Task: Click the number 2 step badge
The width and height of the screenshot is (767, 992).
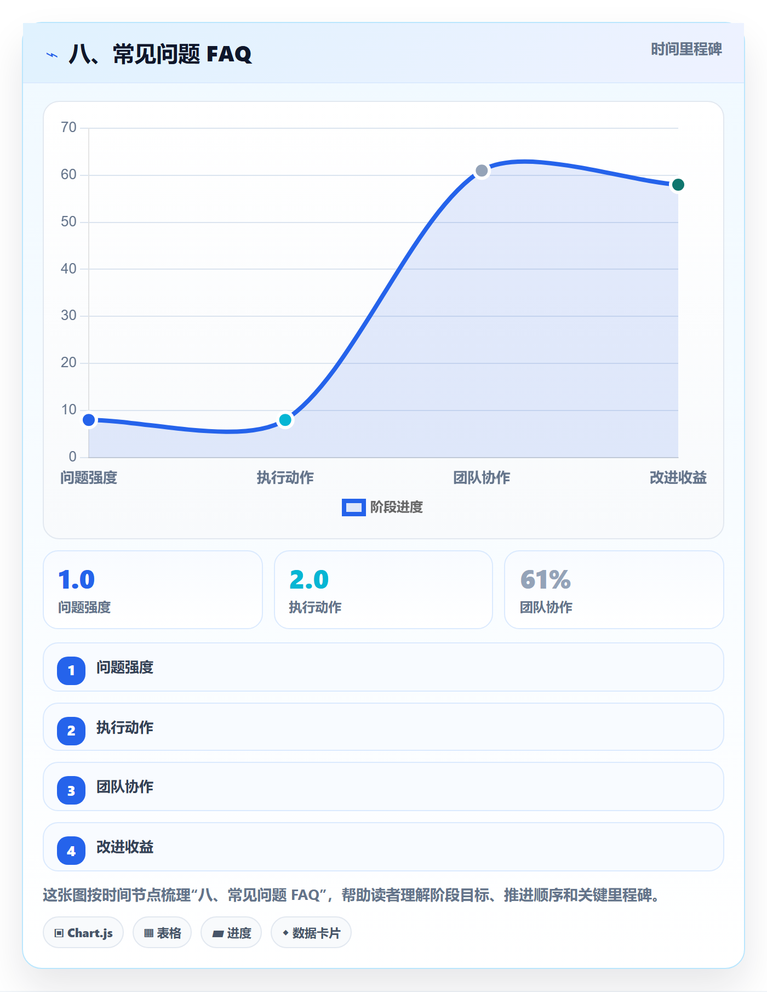Action: click(71, 731)
